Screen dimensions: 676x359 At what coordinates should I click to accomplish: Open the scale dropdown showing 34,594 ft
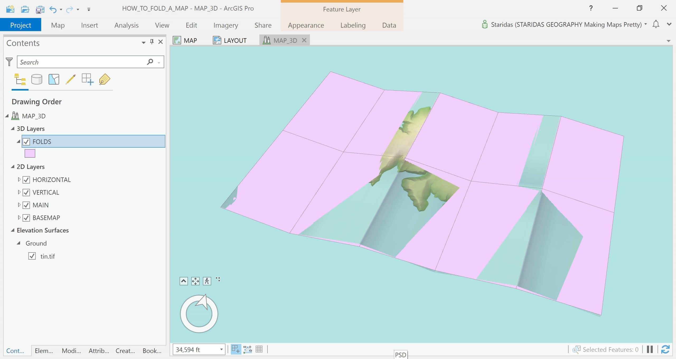tap(221, 349)
